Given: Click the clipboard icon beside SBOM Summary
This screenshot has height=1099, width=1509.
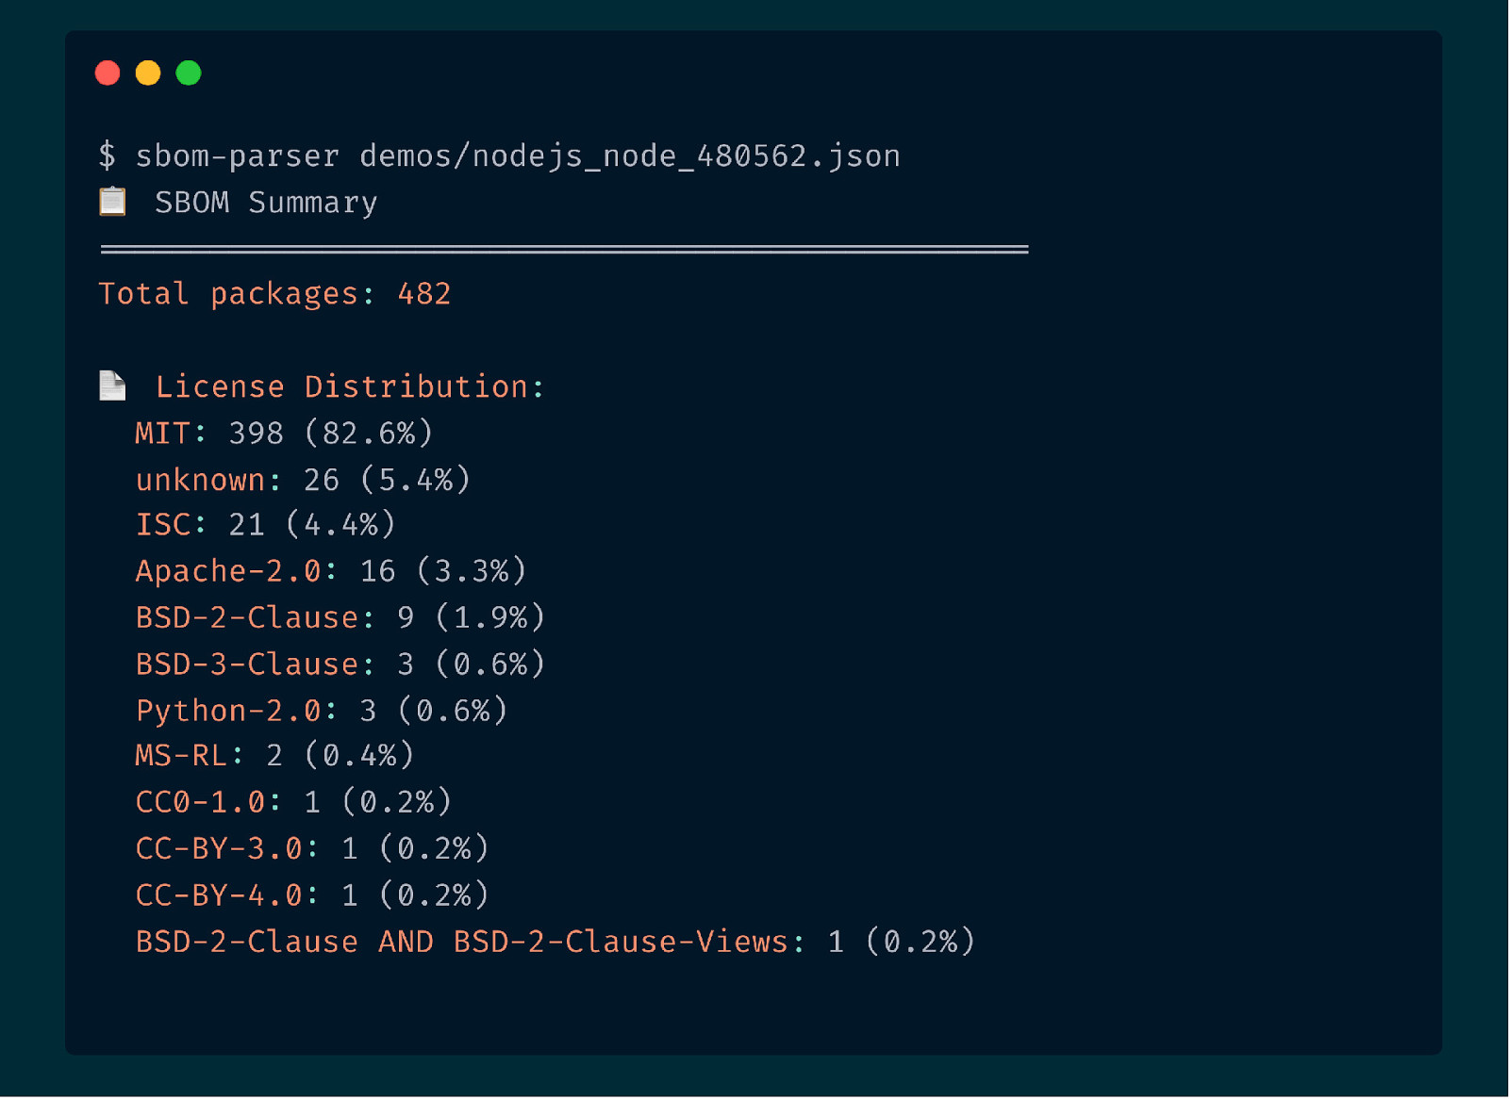Looking at the screenshot, I should 113,202.
